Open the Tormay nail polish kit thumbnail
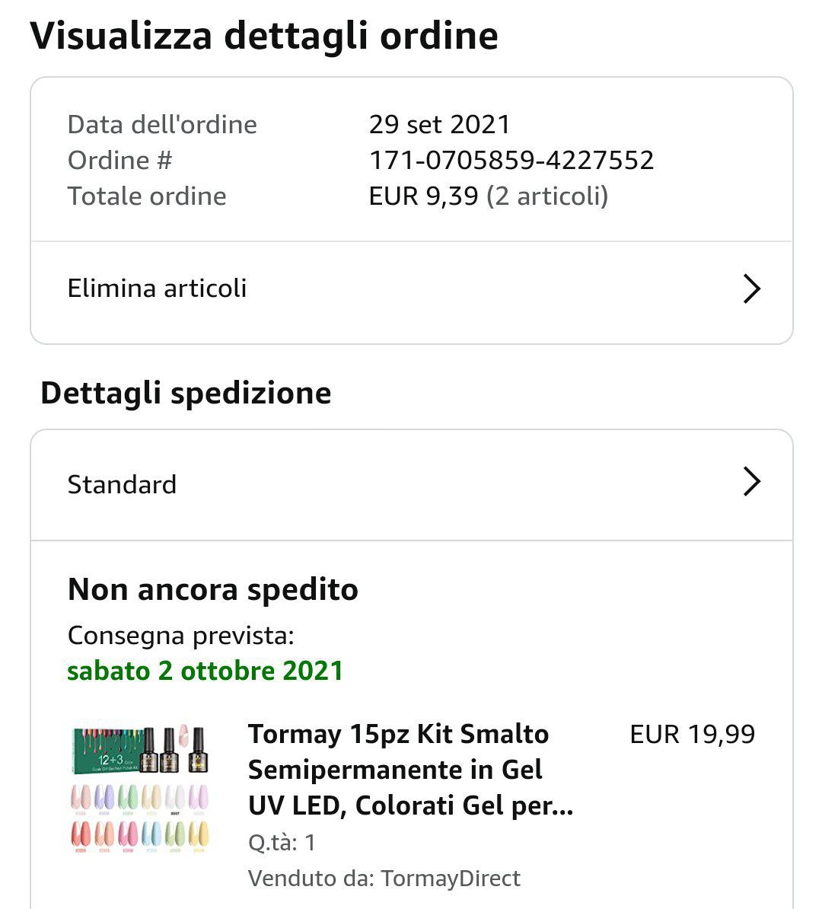The image size is (822, 909). click(x=139, y=789)
